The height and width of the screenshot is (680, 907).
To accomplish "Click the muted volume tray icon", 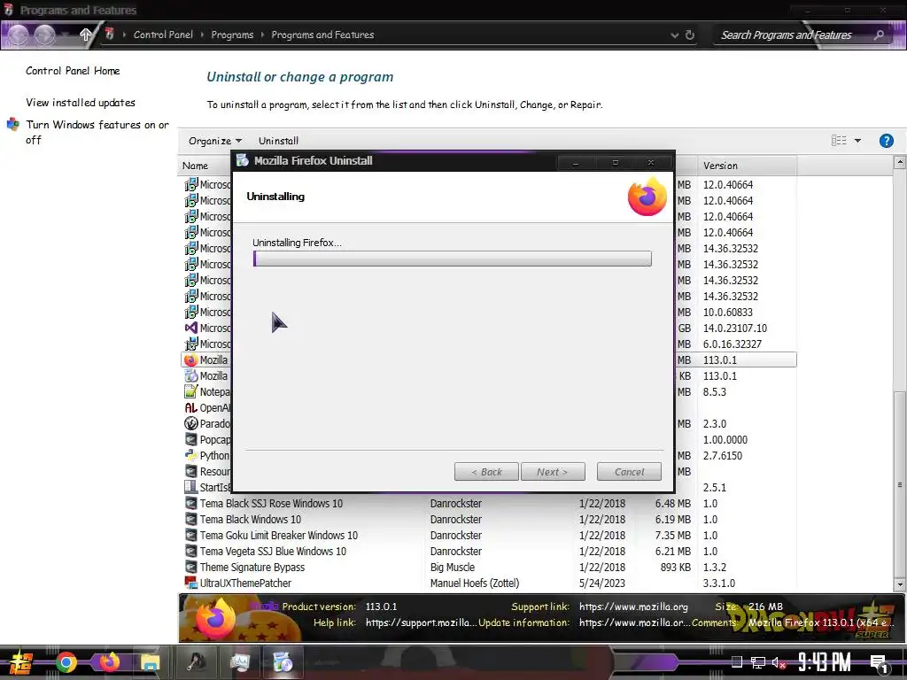I will 779,662.
